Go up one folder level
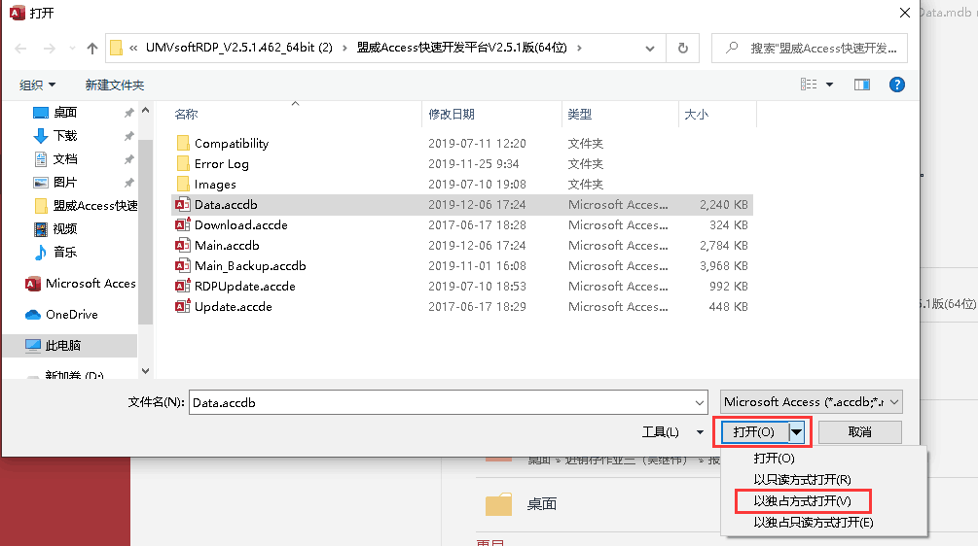Viewport: 978px width, 546px height. 92,48
